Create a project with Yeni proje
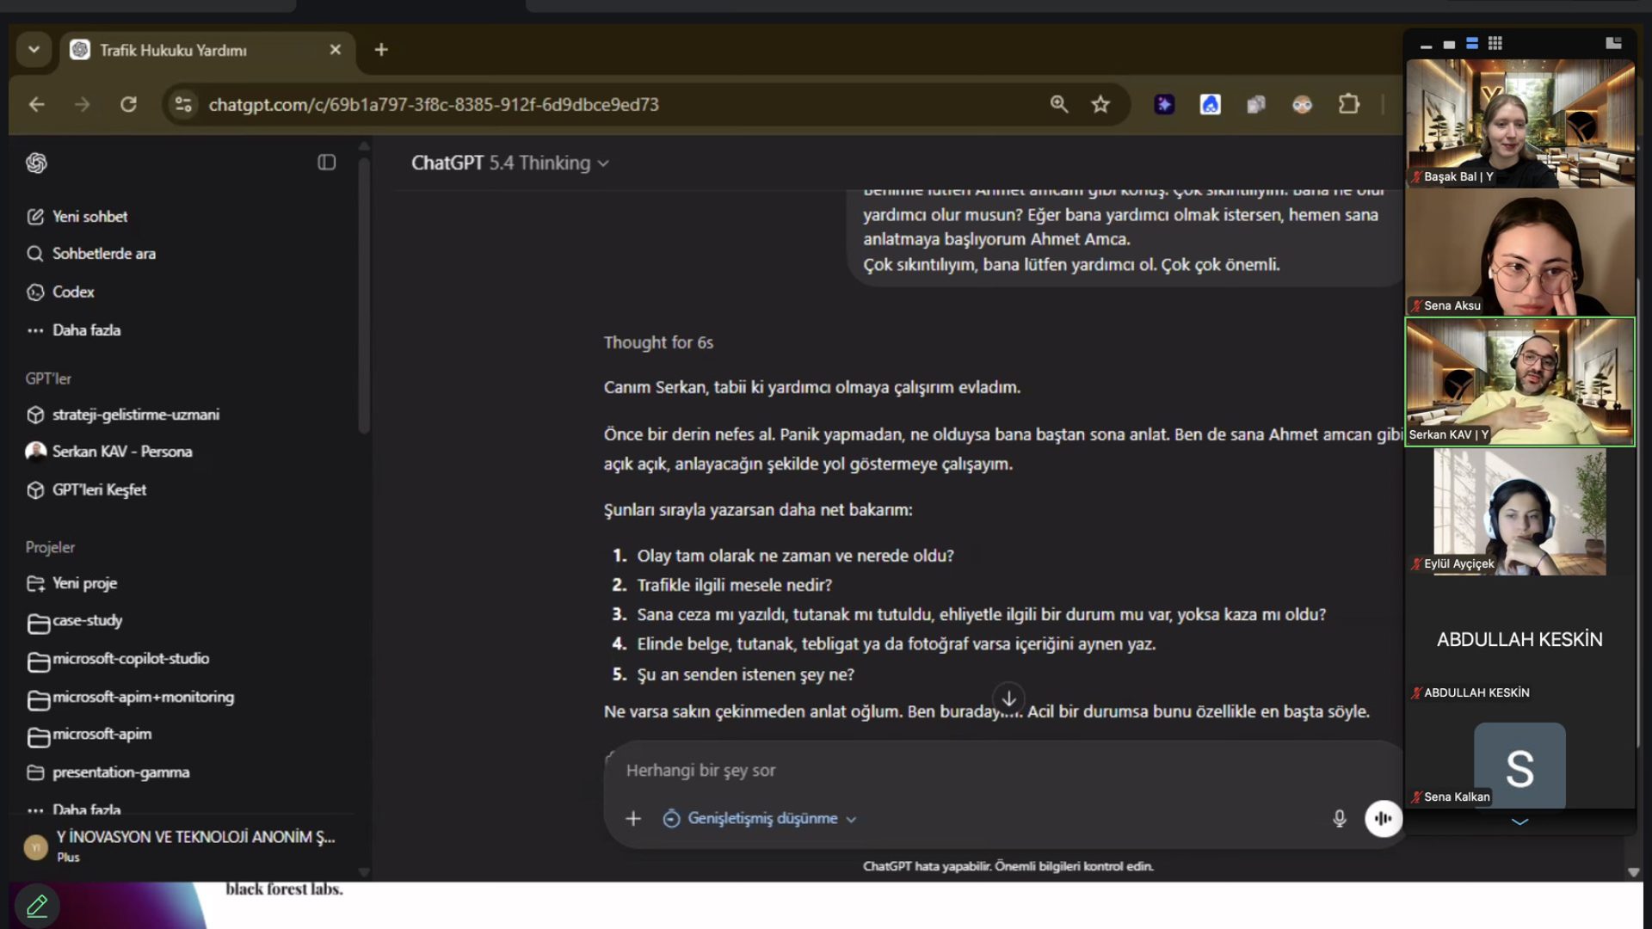This screenshot has width=1652, height=929. click(x=85, y=582)
